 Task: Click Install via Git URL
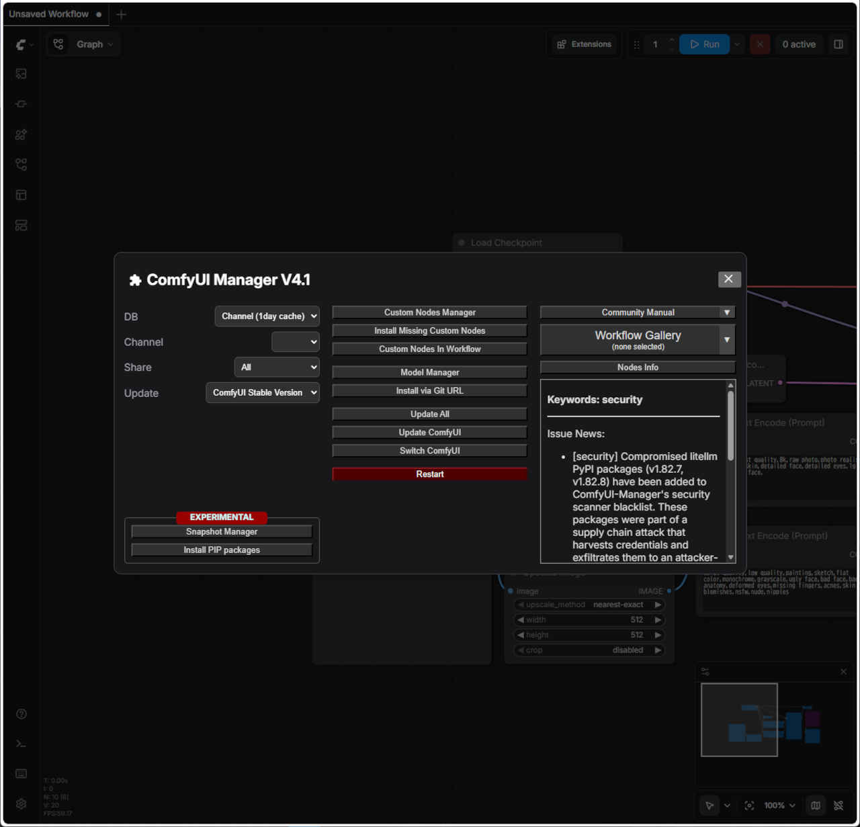pos(430,391)
